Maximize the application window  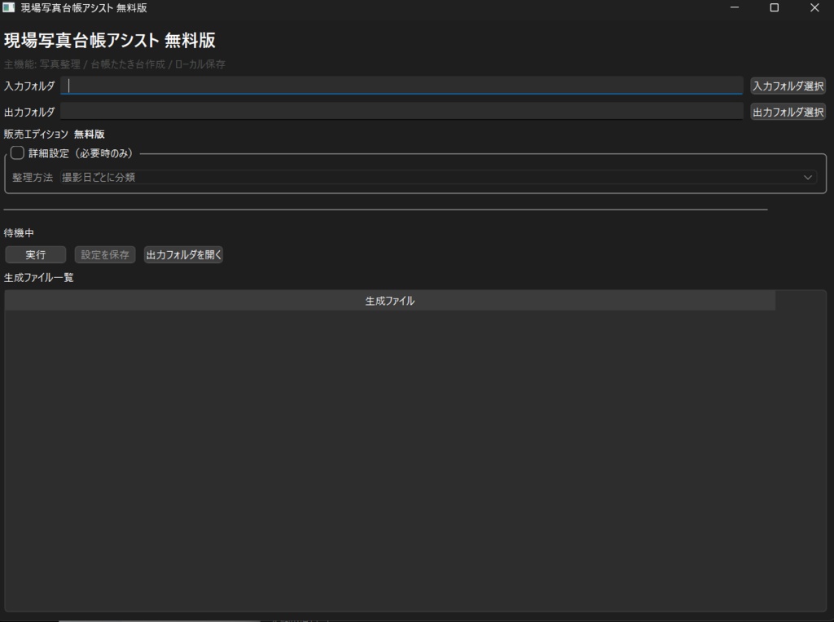click(x=774, y=7)
